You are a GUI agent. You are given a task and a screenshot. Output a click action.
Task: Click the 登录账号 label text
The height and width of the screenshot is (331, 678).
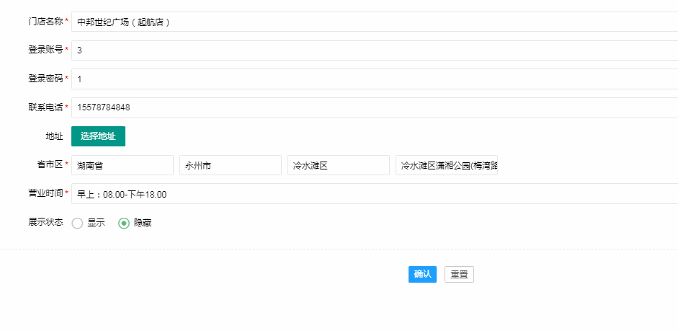click(45, 50)
